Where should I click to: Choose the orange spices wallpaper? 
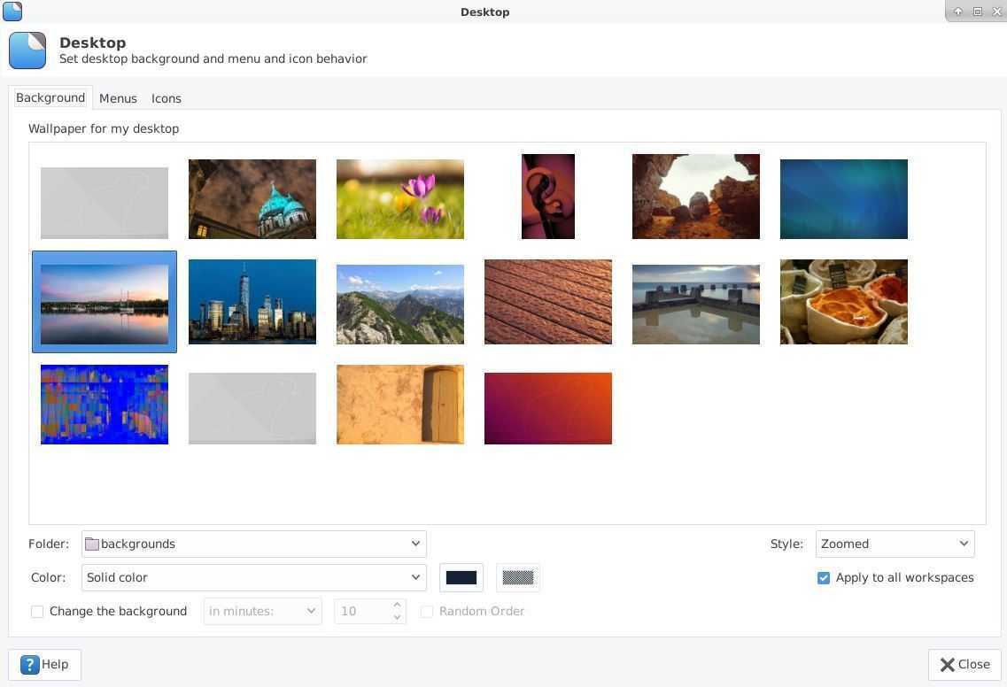point(843,302)
